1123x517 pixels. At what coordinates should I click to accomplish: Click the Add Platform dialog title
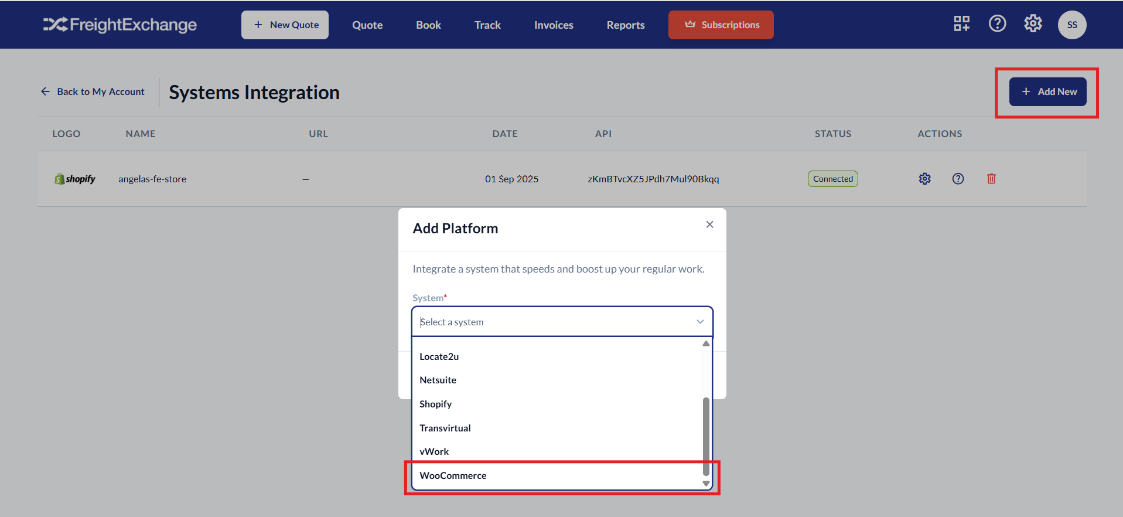(455, 229)
